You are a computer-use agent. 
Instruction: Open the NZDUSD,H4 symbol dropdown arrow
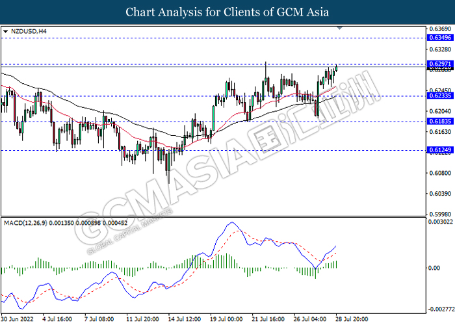5,31
